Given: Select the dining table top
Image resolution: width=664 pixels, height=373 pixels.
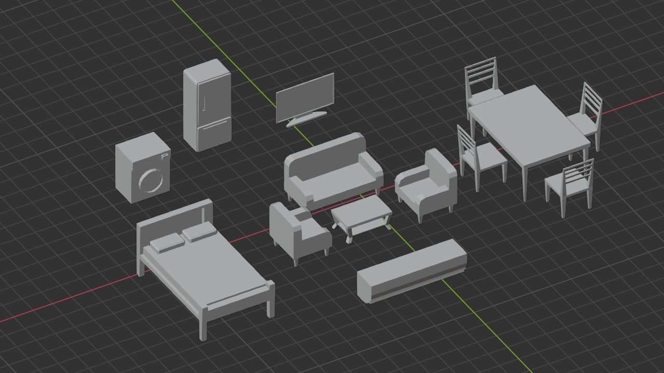Looking at the screenshot, I should tap(529, 126).
